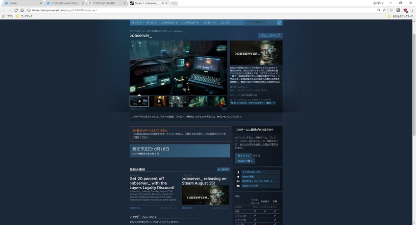
Task: Click the plus button beside the tags
Action: [x=274, y=103]
